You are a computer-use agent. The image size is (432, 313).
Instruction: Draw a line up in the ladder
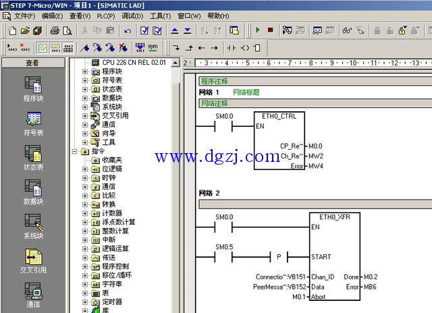(x=189, y=48)
